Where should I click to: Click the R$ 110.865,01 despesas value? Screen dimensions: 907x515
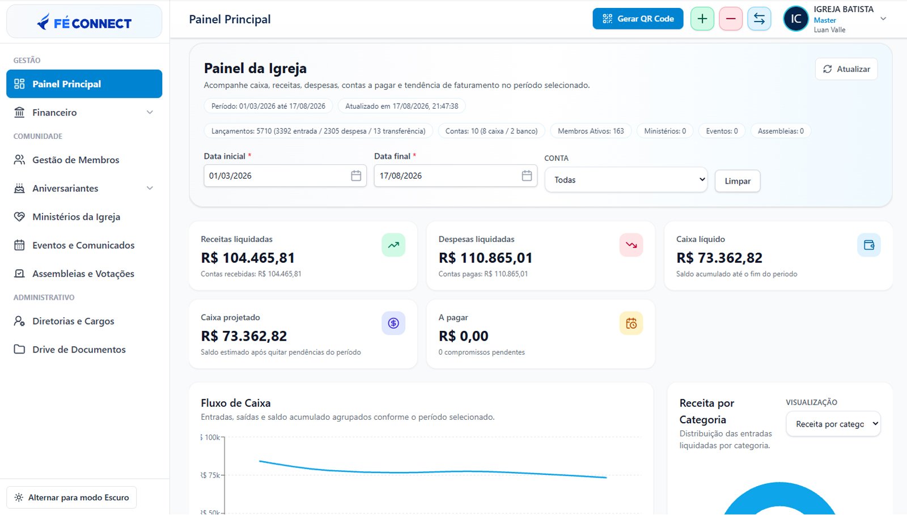coord(485,258)
